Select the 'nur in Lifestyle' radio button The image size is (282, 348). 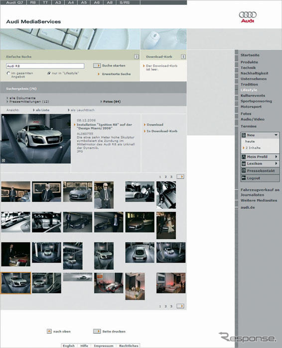(49, 73)
